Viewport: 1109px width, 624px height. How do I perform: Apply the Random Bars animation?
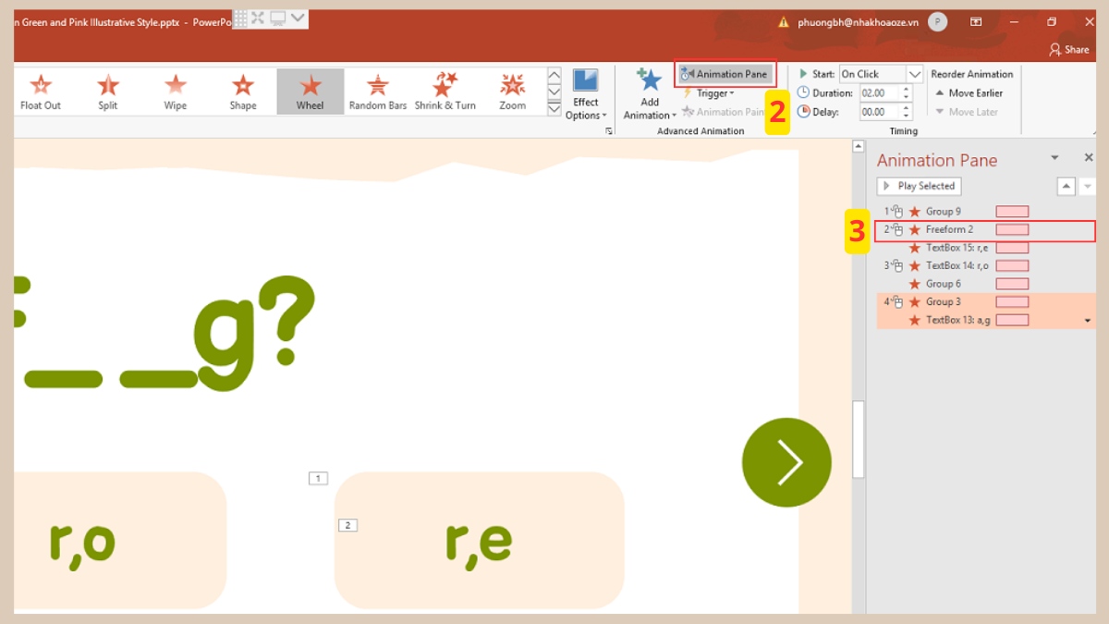pyautogui.click(x=377, y=91)
